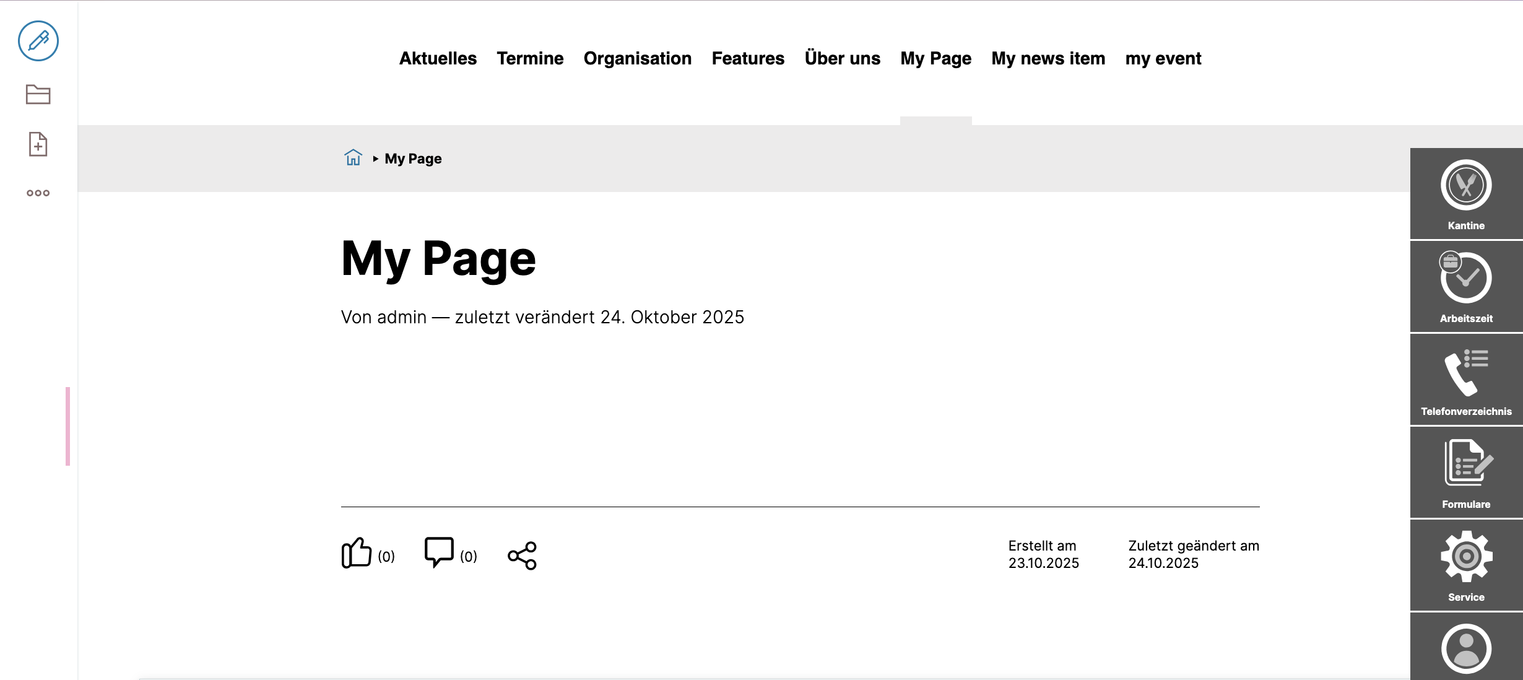Click the add new document icon
This screenshot has height=680, width=1523.
[38, 144]
